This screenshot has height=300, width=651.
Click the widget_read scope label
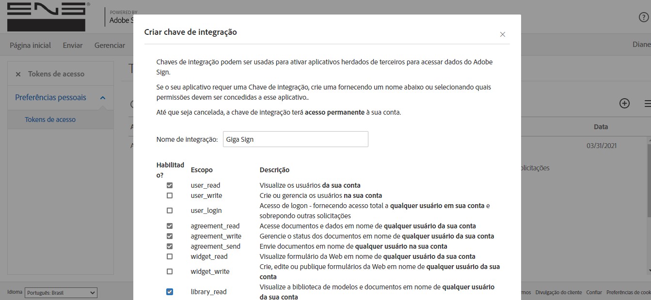(209, 256)
